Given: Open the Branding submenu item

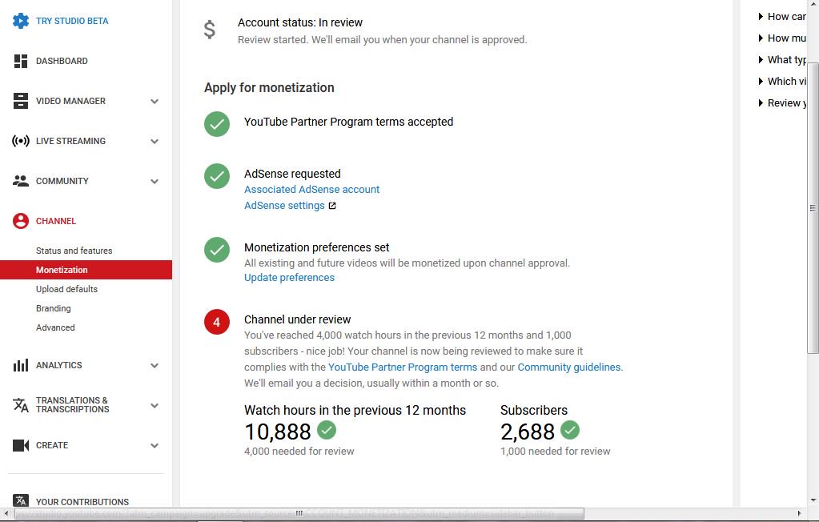Looking at the screenshot, I should tap(54, 308).
